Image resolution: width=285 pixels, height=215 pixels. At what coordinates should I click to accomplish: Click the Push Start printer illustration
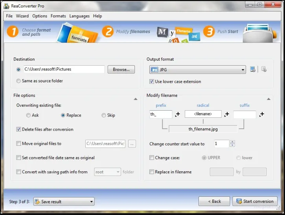point(260,33)
